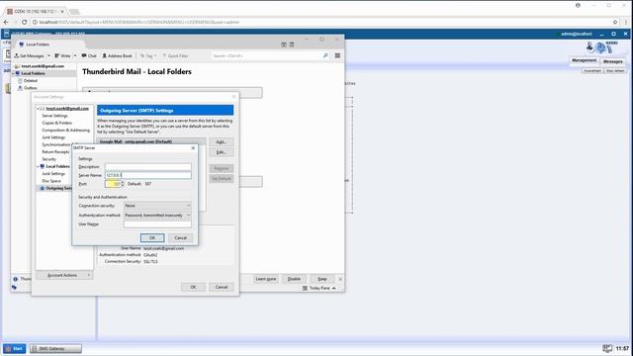Open the Authentication method dropdown
Image resolution: width=633 pixels, height=356 pixels.
tap(157, 216)
